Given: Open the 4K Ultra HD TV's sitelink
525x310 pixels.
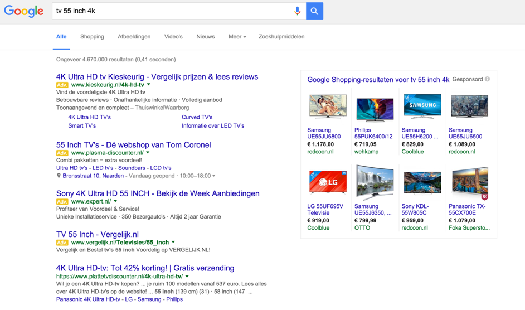Looking at the screenshot, I should (x=89, y=117).
